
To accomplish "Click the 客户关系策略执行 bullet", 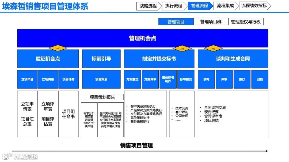I will (x=143, y=106).
